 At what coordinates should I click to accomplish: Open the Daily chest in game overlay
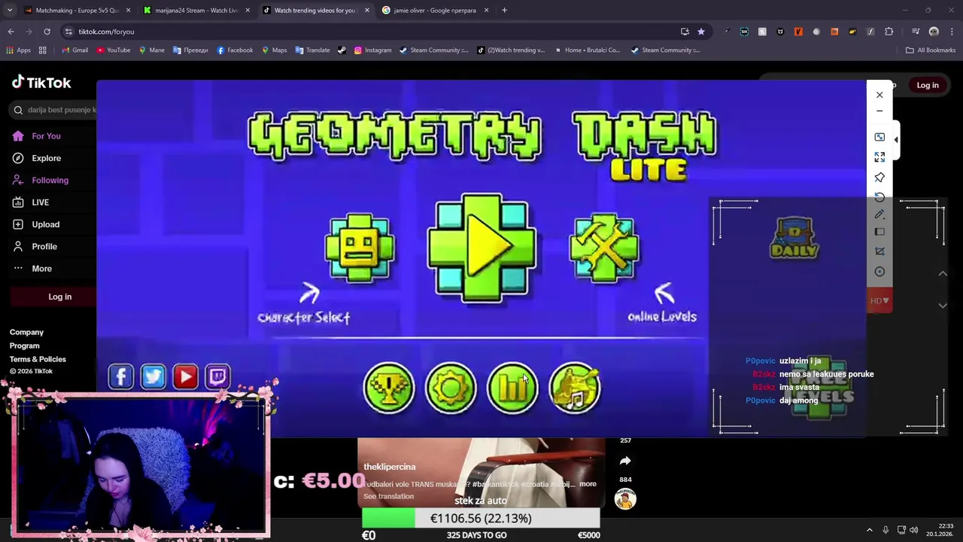794,239
